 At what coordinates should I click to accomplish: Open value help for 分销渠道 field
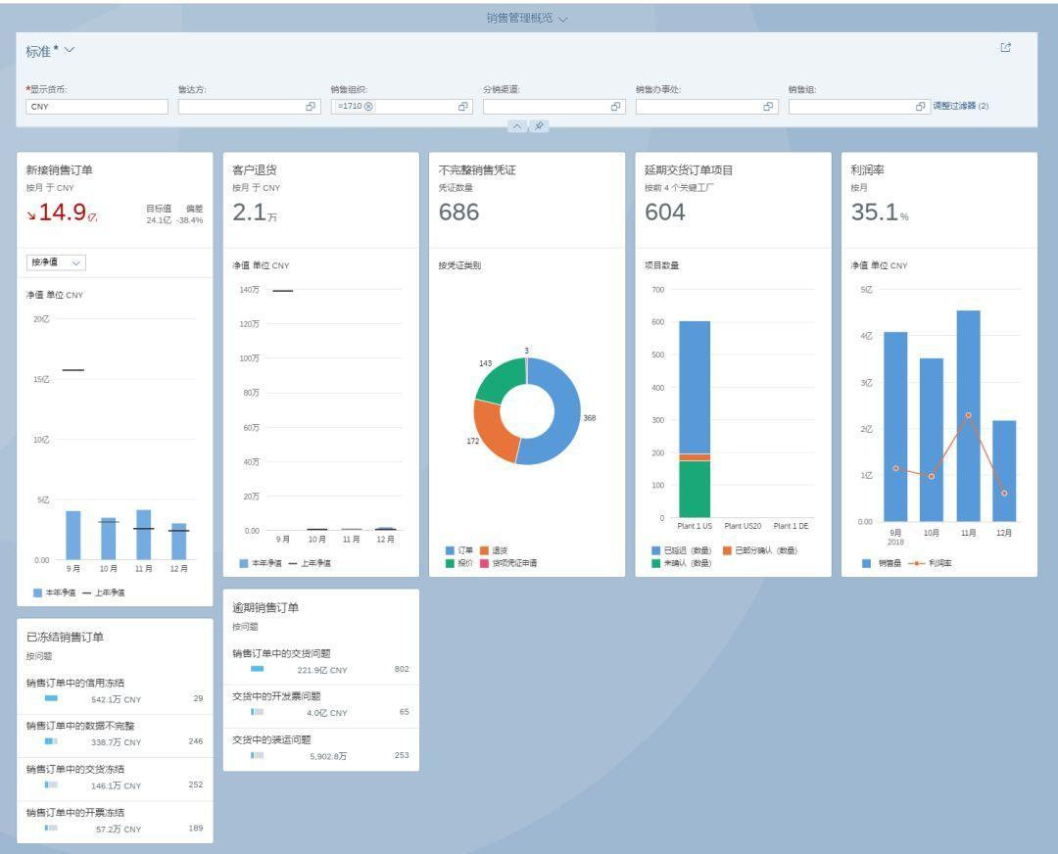pos(615,107)
